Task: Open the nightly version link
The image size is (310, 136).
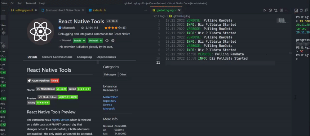Action: coord(60,120)
